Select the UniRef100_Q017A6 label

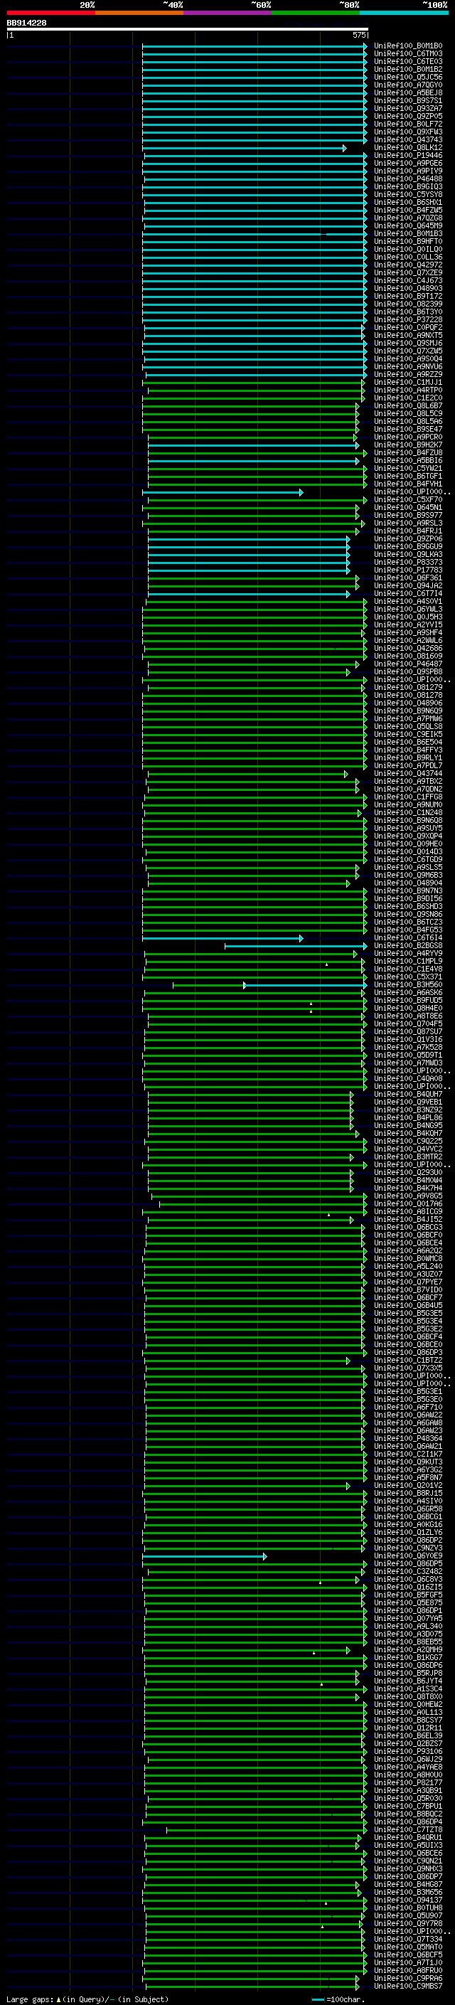(408, 1204)
